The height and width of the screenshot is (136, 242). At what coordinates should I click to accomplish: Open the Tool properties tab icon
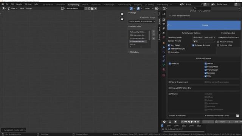point(164,14)
